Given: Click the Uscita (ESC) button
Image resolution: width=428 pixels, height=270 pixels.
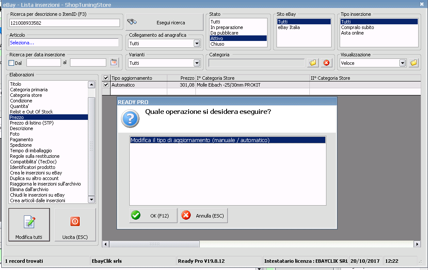Looking at the screenshot, I should pos(75,225).
